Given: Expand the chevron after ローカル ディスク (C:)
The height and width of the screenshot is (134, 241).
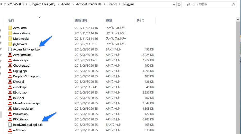Looking at the screenshot, I should click(x=27, y=4).
